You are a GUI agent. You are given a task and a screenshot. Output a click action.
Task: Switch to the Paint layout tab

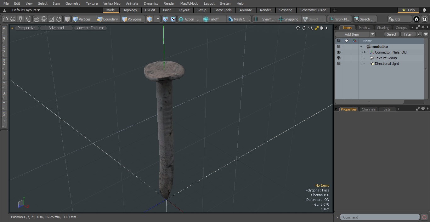167,10
